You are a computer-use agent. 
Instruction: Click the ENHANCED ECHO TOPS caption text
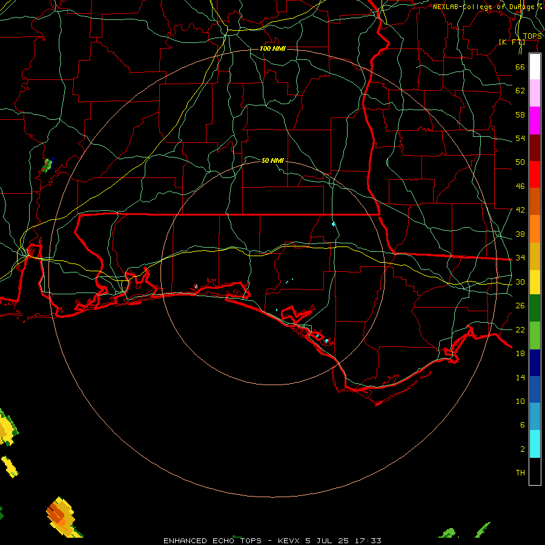(x=213, y=541)
